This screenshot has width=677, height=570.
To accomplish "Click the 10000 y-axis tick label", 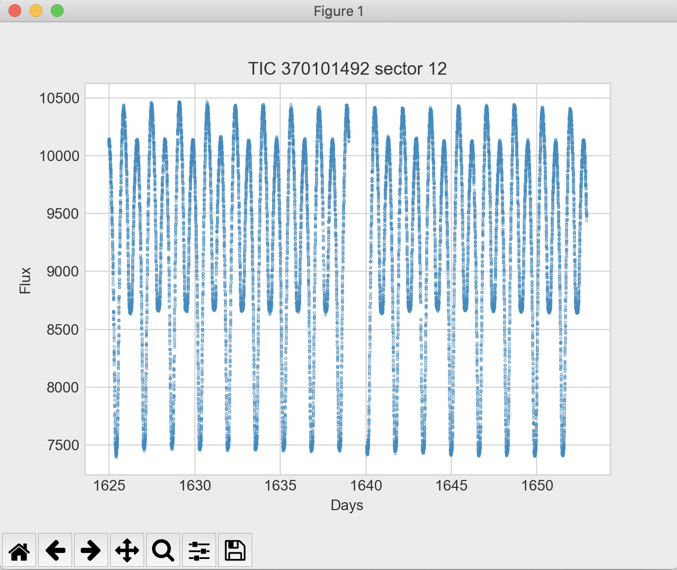I will point(59,156).
